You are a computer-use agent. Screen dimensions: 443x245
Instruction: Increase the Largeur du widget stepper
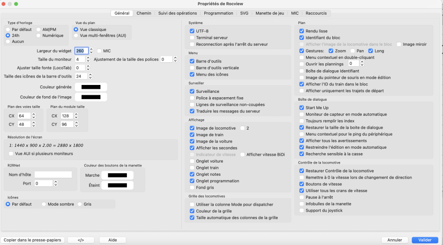(x=92, y=49)
